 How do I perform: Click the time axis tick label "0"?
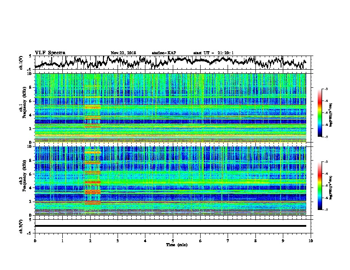click(x=35, y=240)
